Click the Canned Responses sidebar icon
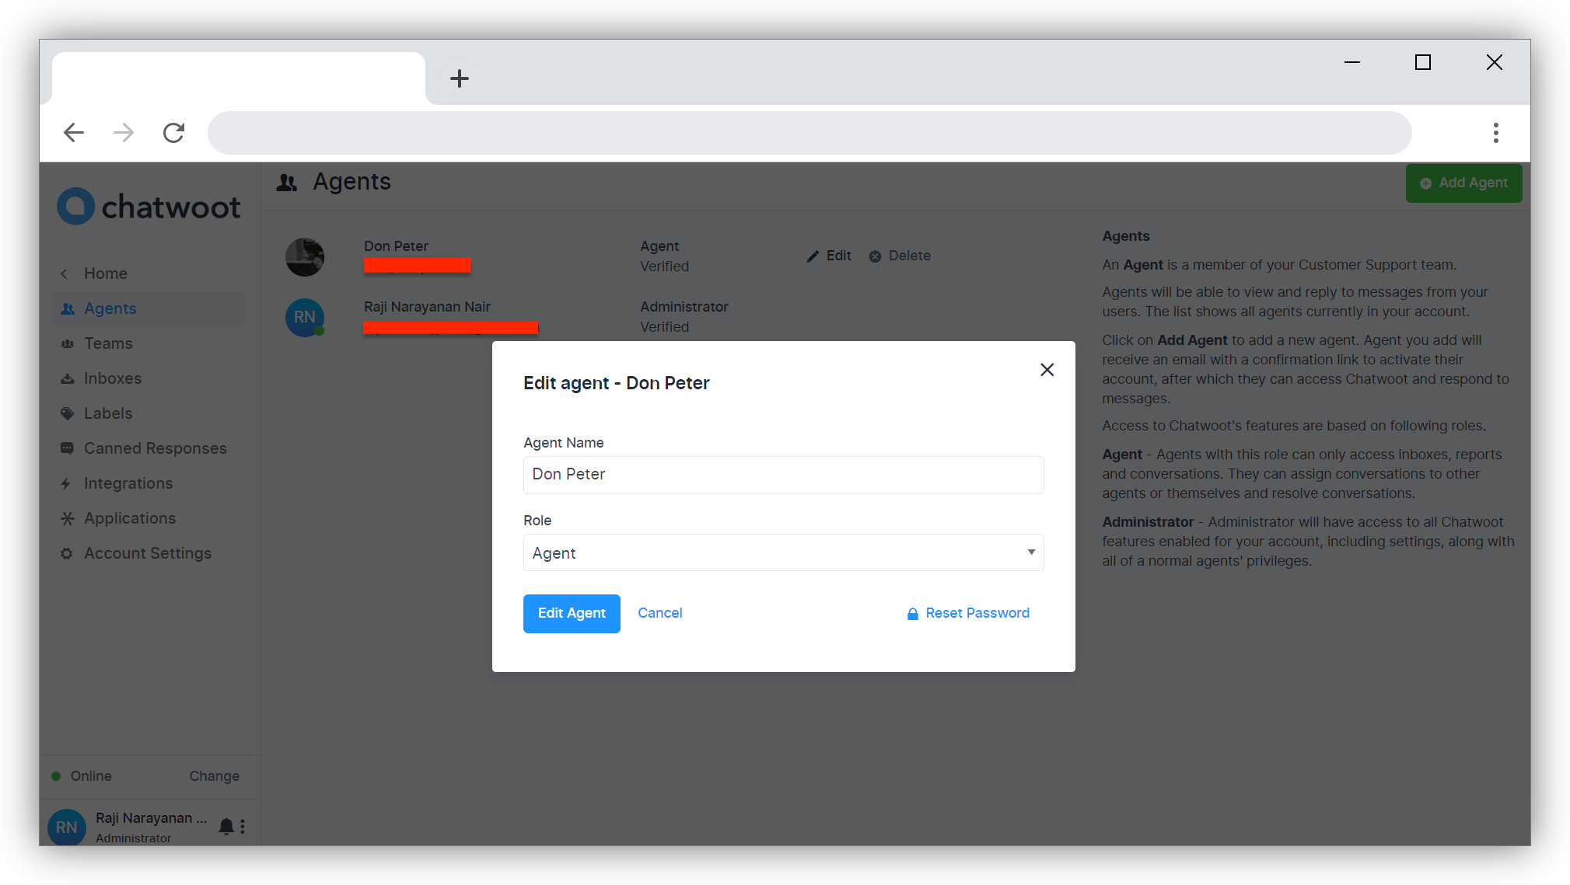The image size is (1570, 885). tap(67, 448)
